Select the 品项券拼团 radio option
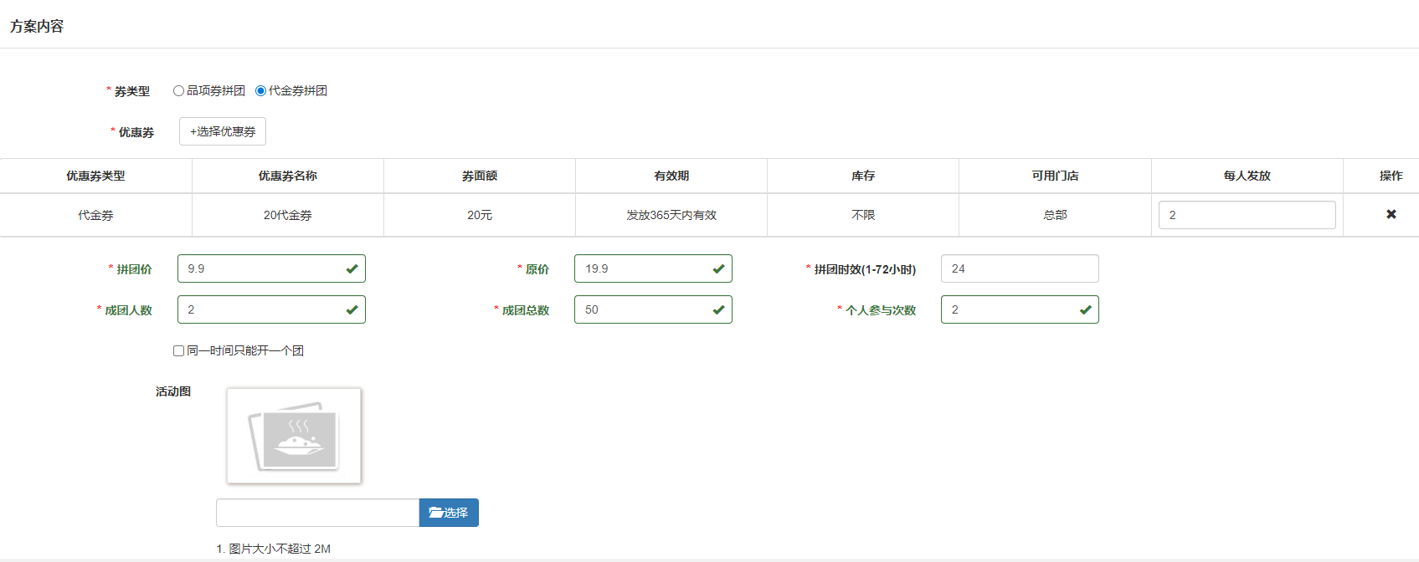This screenshot has width=1419, height=562. tap(178, 91)
